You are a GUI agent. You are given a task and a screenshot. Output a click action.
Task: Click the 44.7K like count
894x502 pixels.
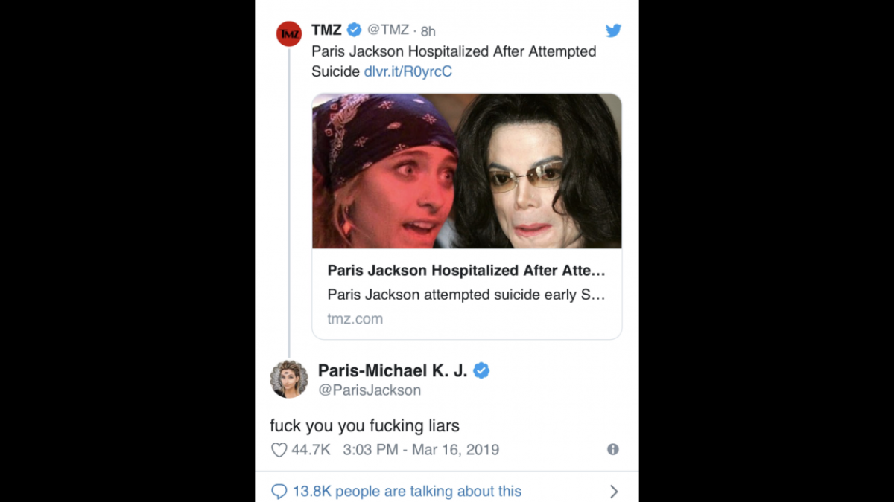(x=308, y=449)
